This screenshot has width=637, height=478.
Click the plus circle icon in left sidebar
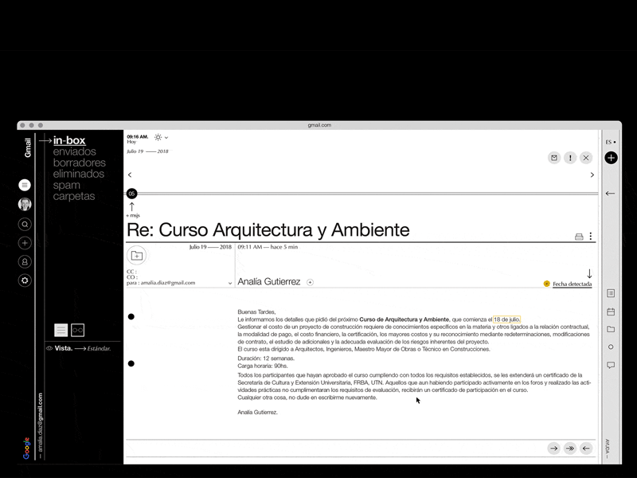tap(25, 243)
